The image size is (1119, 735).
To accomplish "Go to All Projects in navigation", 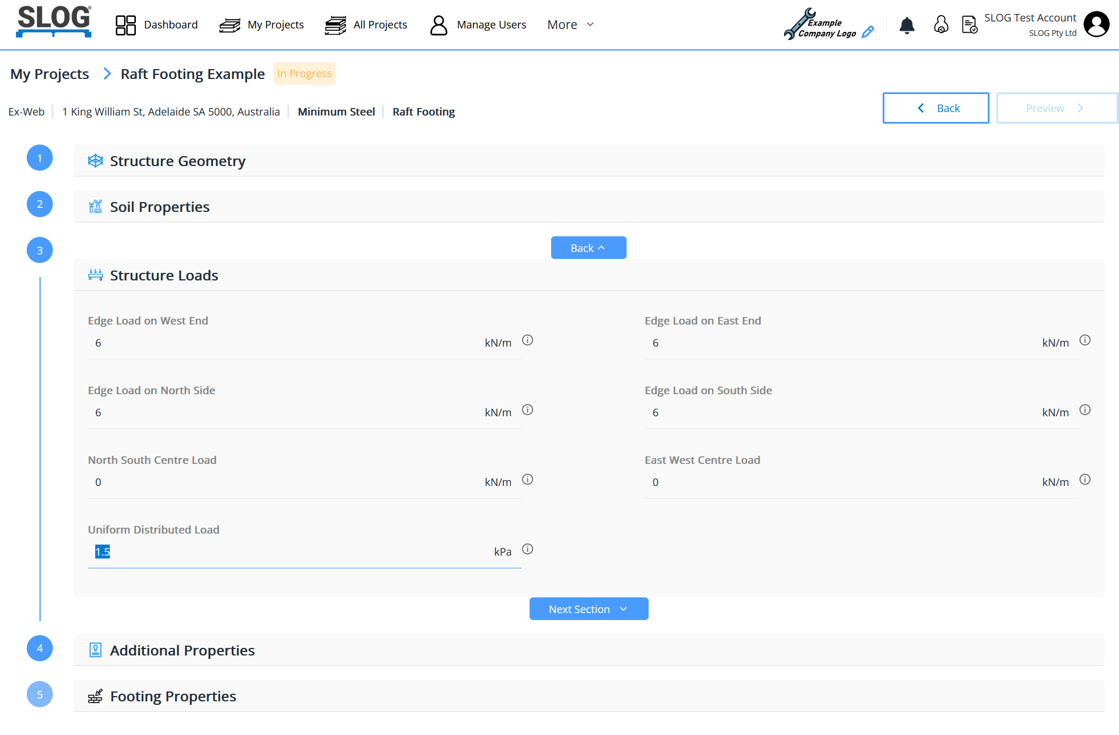I will (366, 25).
